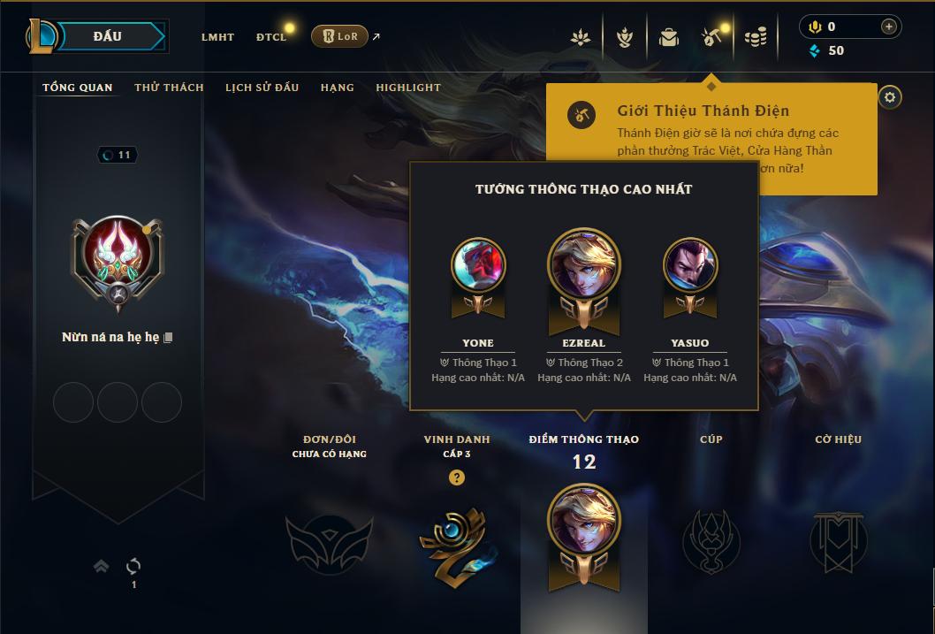
Task: Click the Yasuo mastery portrait
Action: (x=690, y=266)
